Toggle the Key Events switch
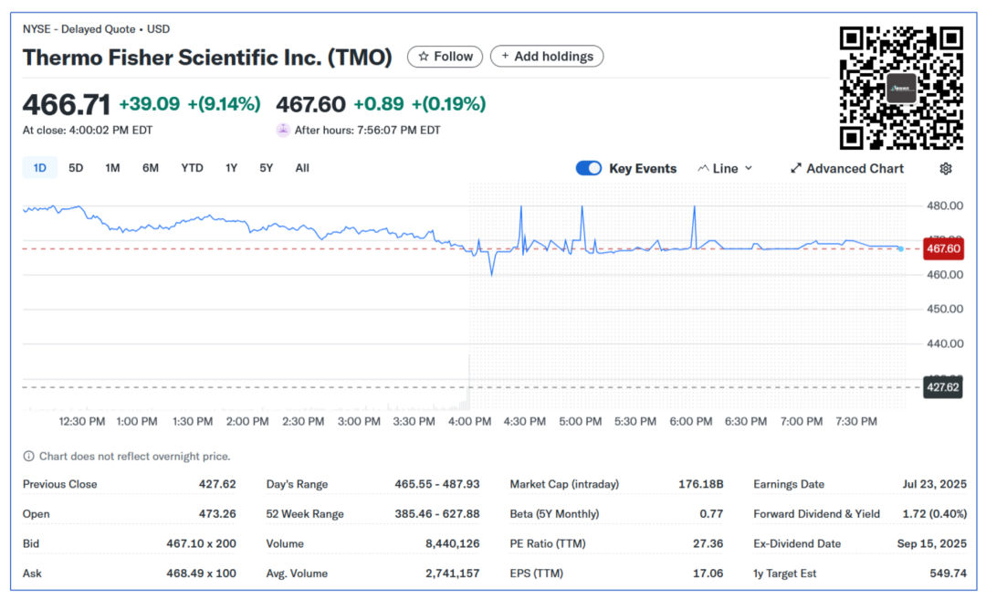Viewport: 986px width, 600px height. [589, 169]
